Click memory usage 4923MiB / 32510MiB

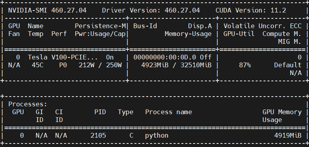pyautogui.click(x=176, y=65)
